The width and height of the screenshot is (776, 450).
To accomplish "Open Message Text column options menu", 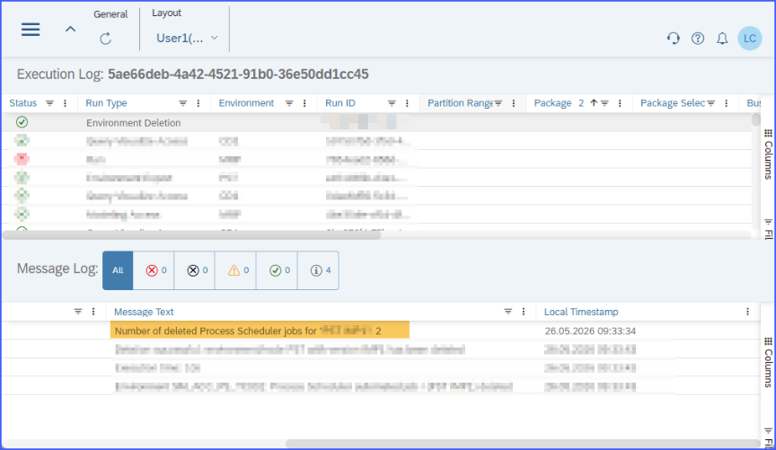I will (523, 312).
